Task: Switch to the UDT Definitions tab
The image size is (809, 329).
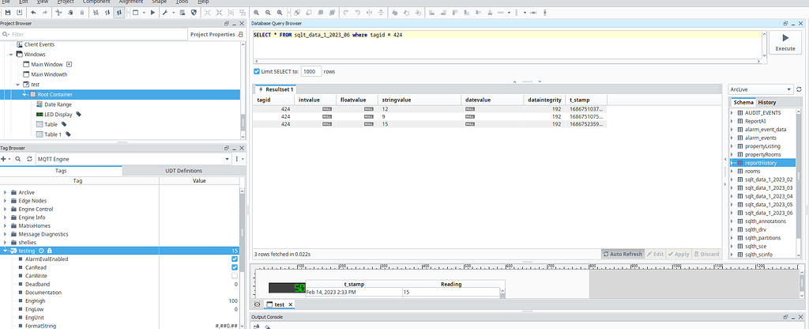Action: (x=183, y=170)
